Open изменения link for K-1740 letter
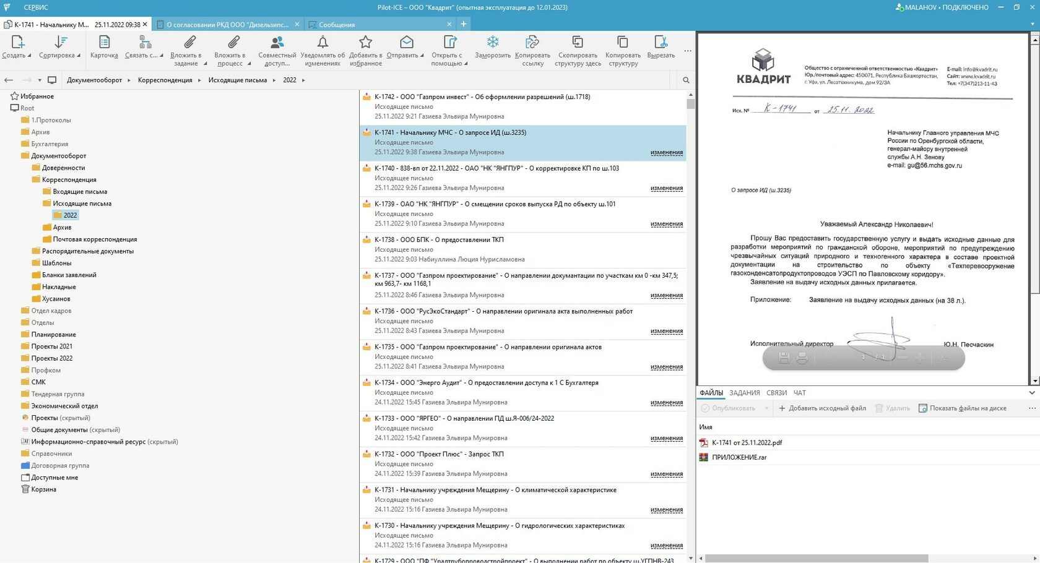The width and height of the screenshot is (1040, 563). pos(667,188)
